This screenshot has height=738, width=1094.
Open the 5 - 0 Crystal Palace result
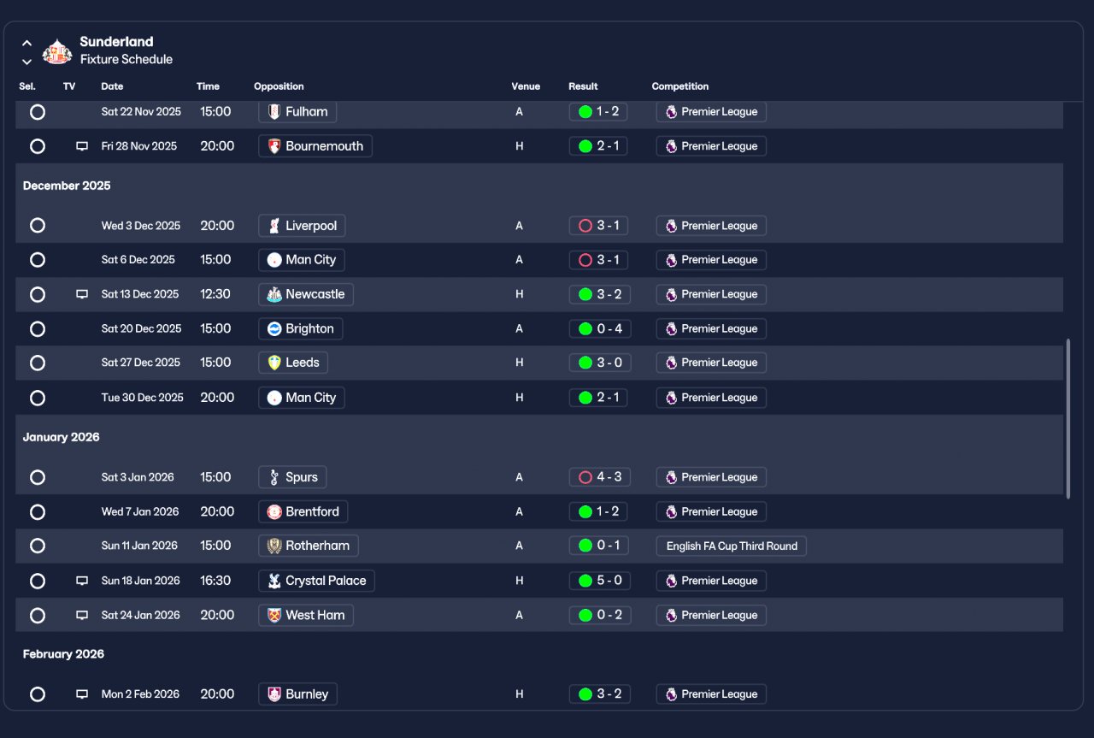point(600,581)
